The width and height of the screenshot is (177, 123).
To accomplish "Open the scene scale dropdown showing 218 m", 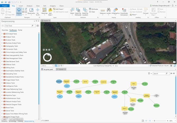I will click(x=53, y=66).
